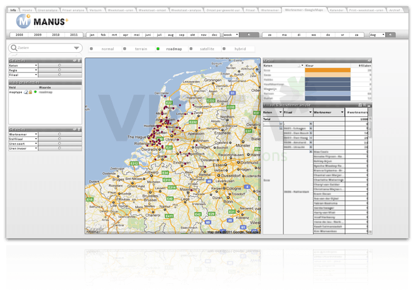Click the icon in the Keten chart header
Viewport: 416px width, 298px height.
[x=369, y=60]
